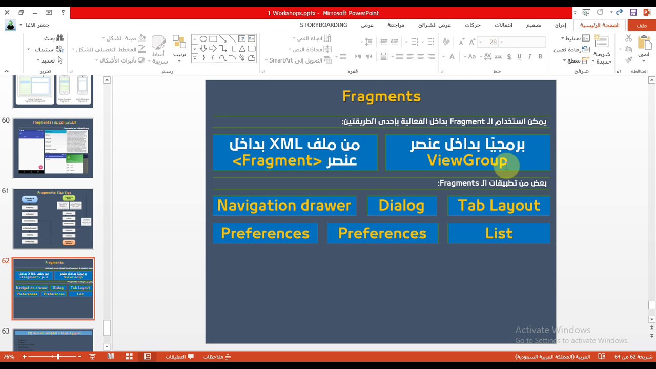Click the Copy icon in clipboard group
Image resolution: width=656 pixels, height=369 pixels.
[629, 49]
